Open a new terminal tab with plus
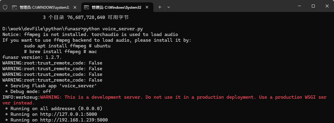The height and width of the screenshot is (123, 334). pos(160,7)
